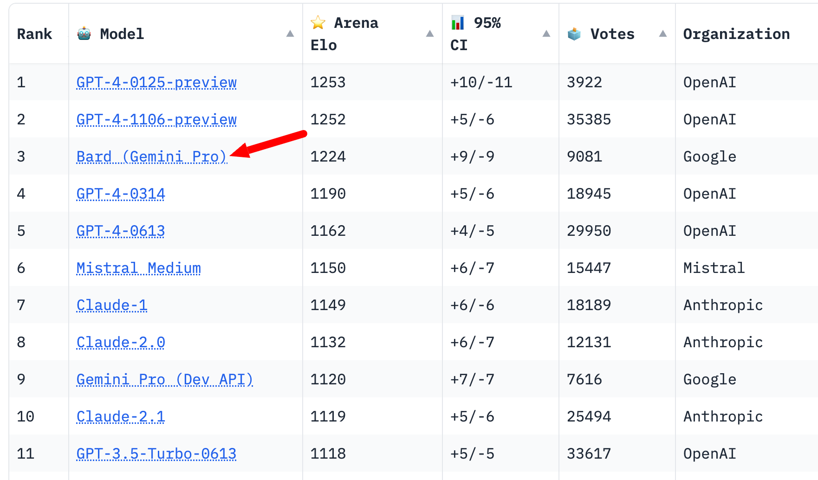The image size is (818, 480).
Task: Open the GPT-4-0125-preview model link
Action: pos(156,82)
